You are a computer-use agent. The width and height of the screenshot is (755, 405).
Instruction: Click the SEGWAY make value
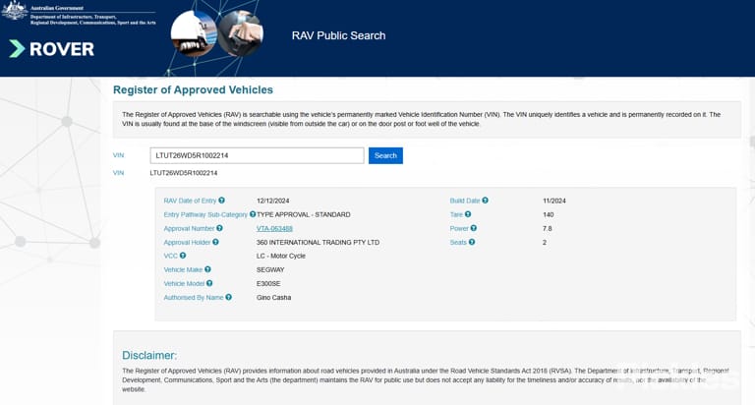(x=270, y=270)
